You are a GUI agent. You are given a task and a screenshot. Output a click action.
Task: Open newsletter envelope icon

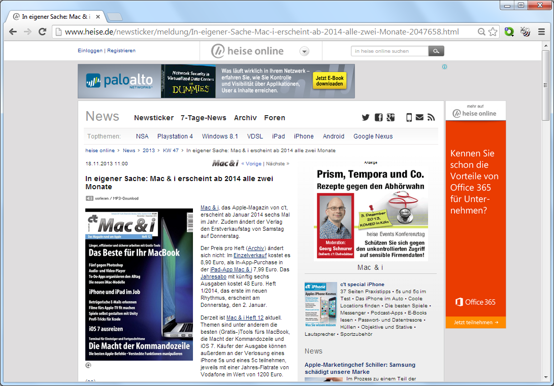(x=419, y=117)
